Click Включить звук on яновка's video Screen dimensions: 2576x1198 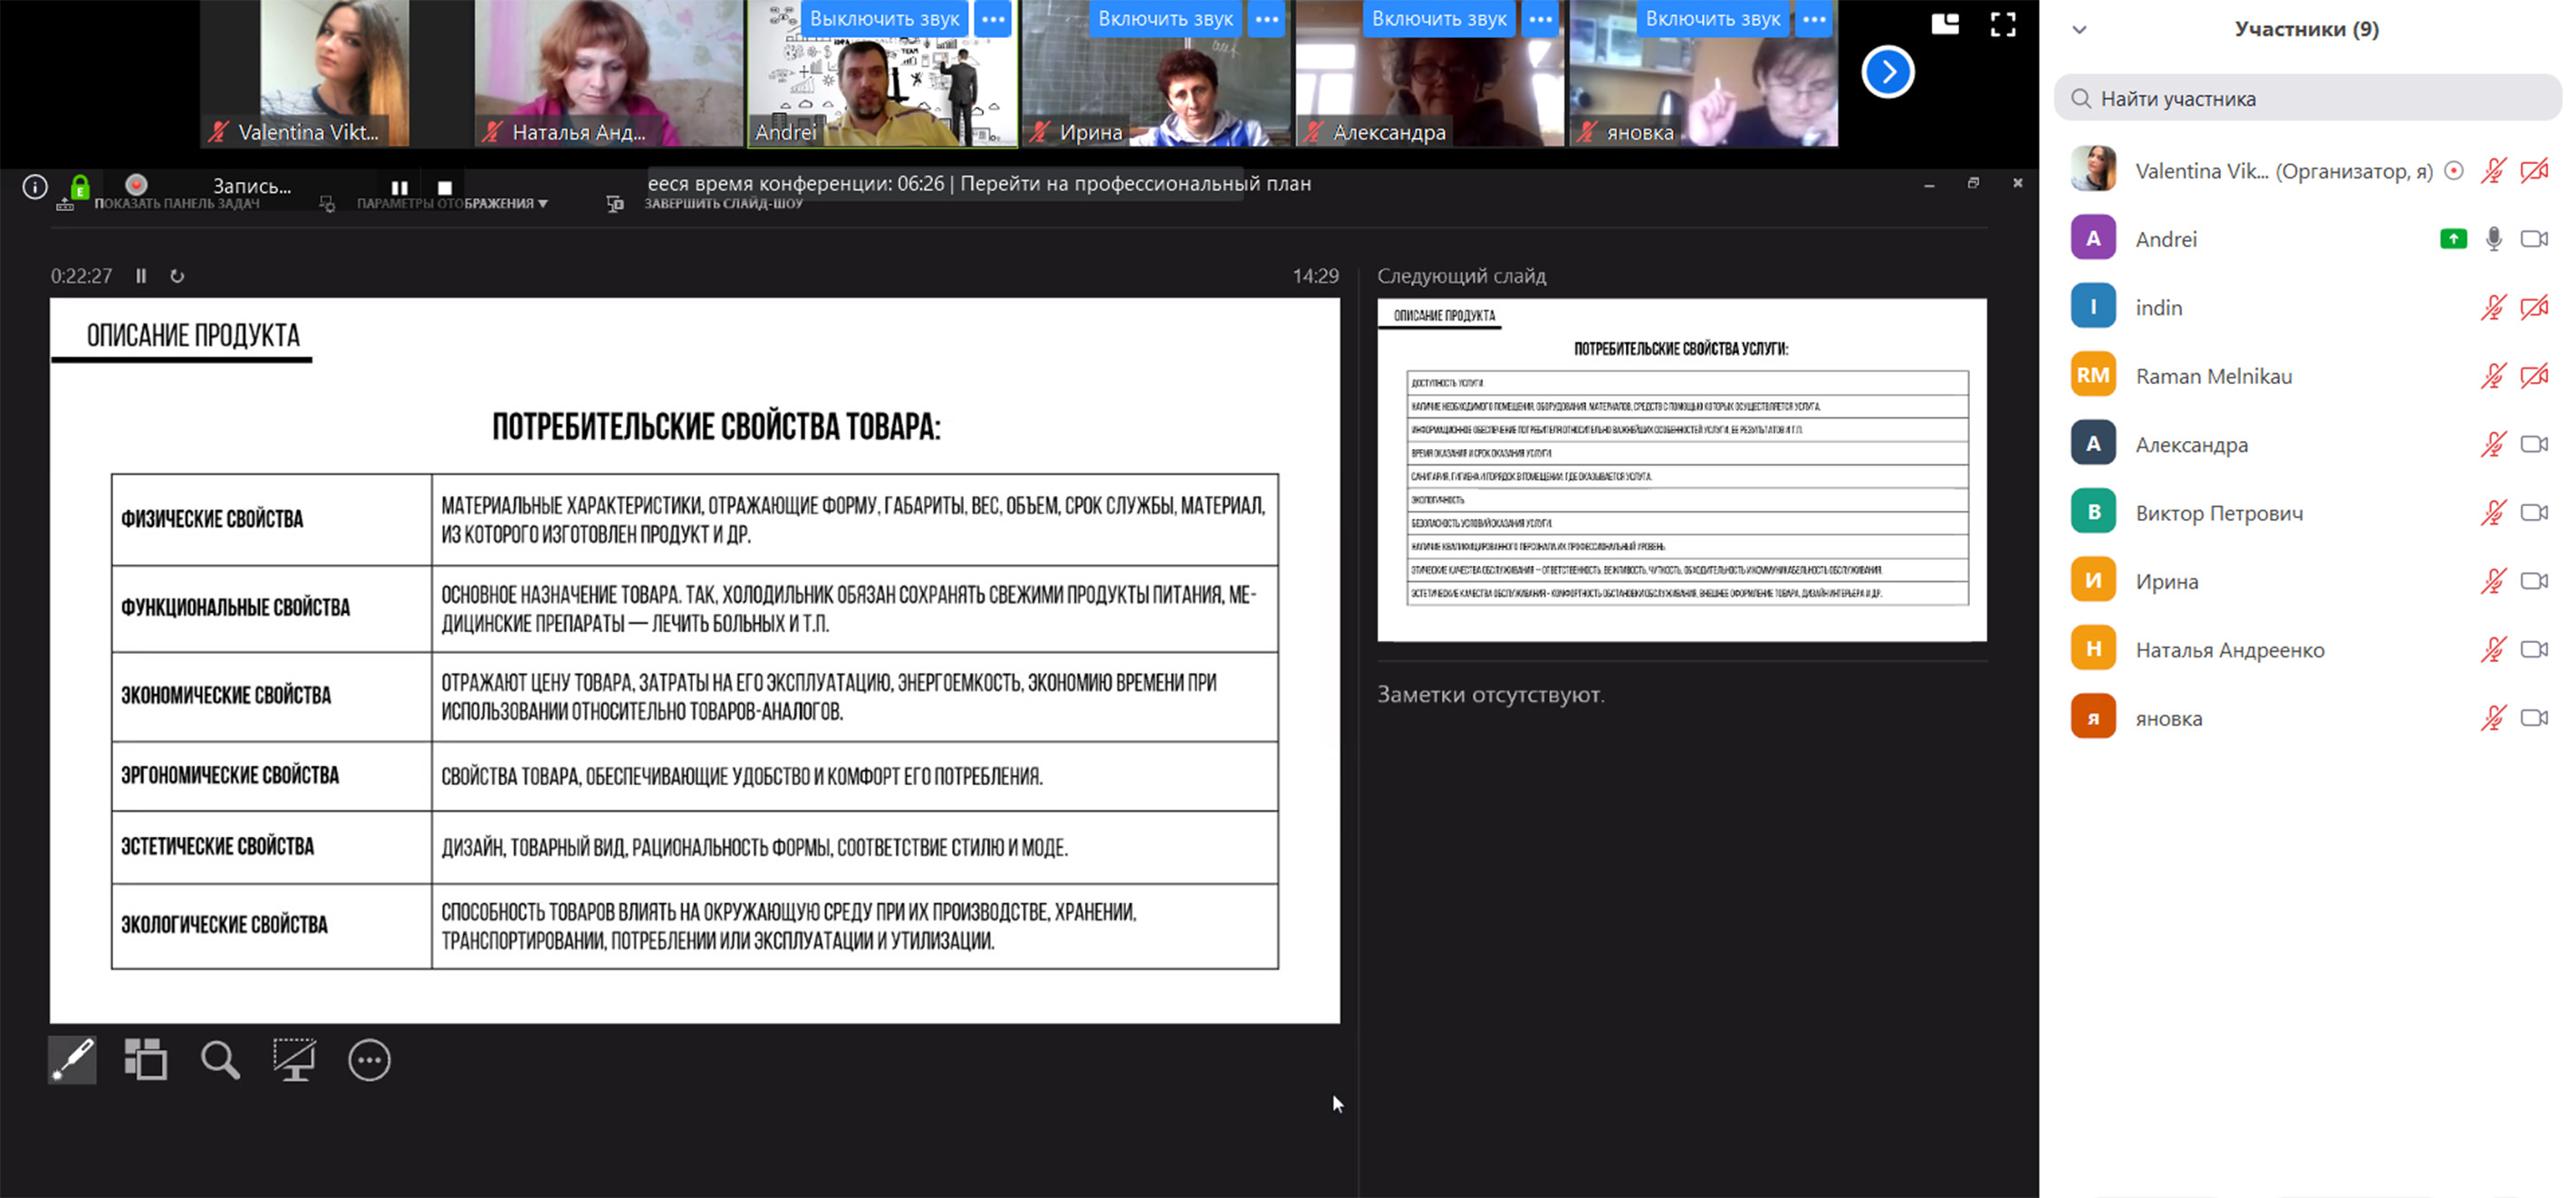1713,19
